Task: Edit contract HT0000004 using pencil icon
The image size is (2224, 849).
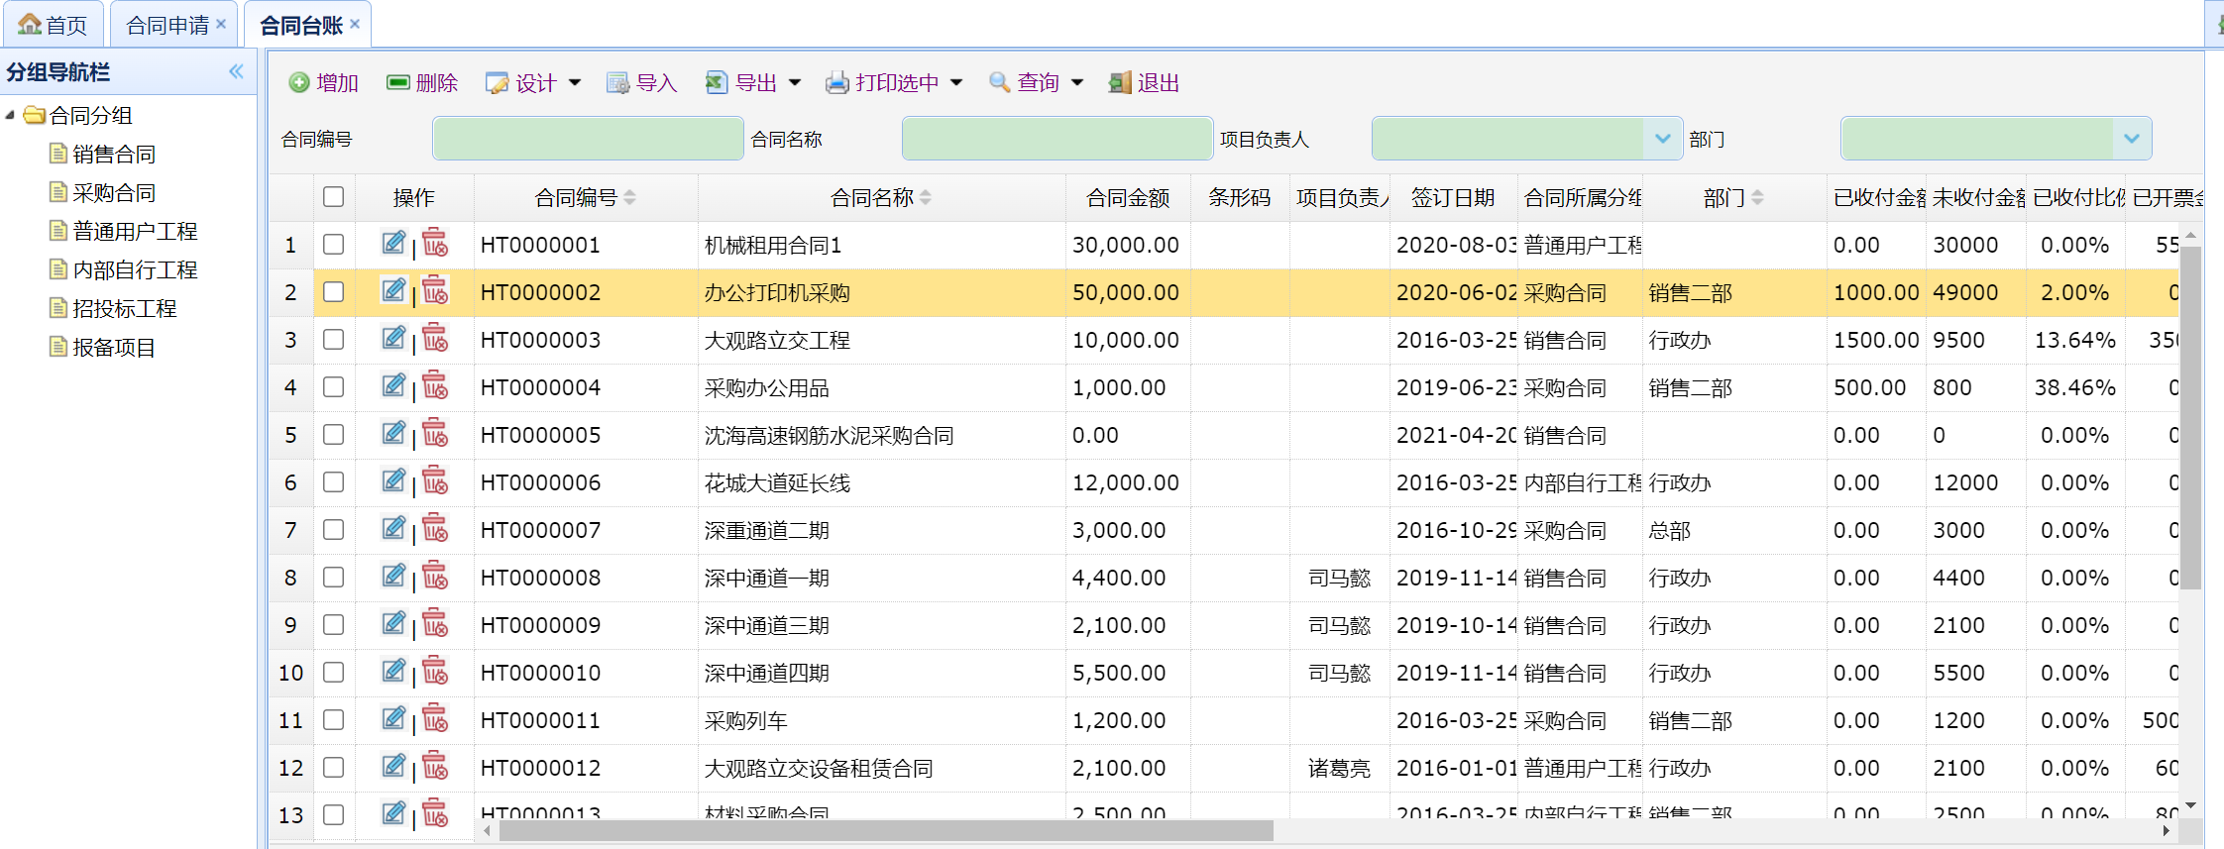Action: (393, 385)
